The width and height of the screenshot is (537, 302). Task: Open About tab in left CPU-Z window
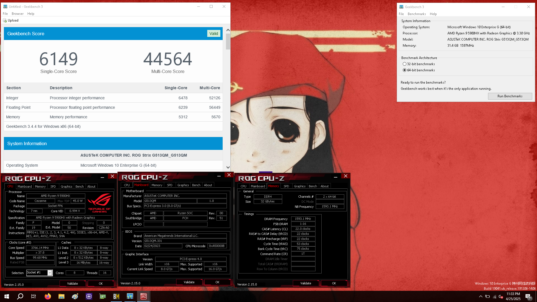tap(91, 187)
